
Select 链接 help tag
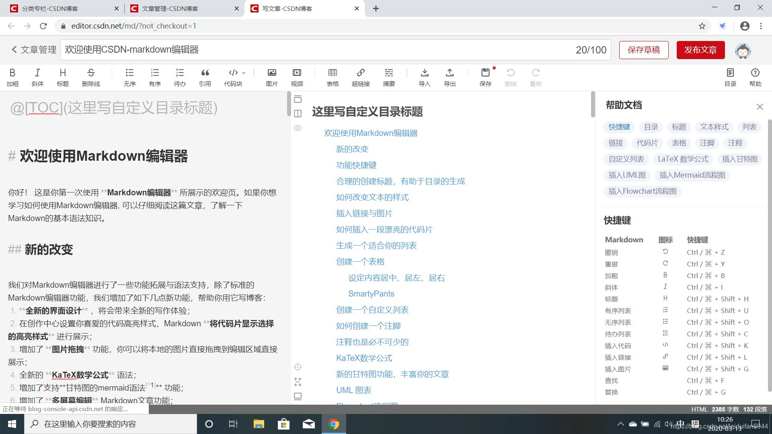pos(616,143)
